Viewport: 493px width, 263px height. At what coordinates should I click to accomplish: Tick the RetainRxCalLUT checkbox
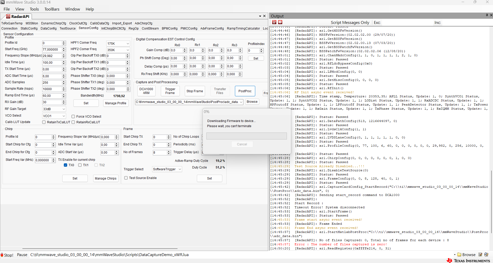pos(73,122)
